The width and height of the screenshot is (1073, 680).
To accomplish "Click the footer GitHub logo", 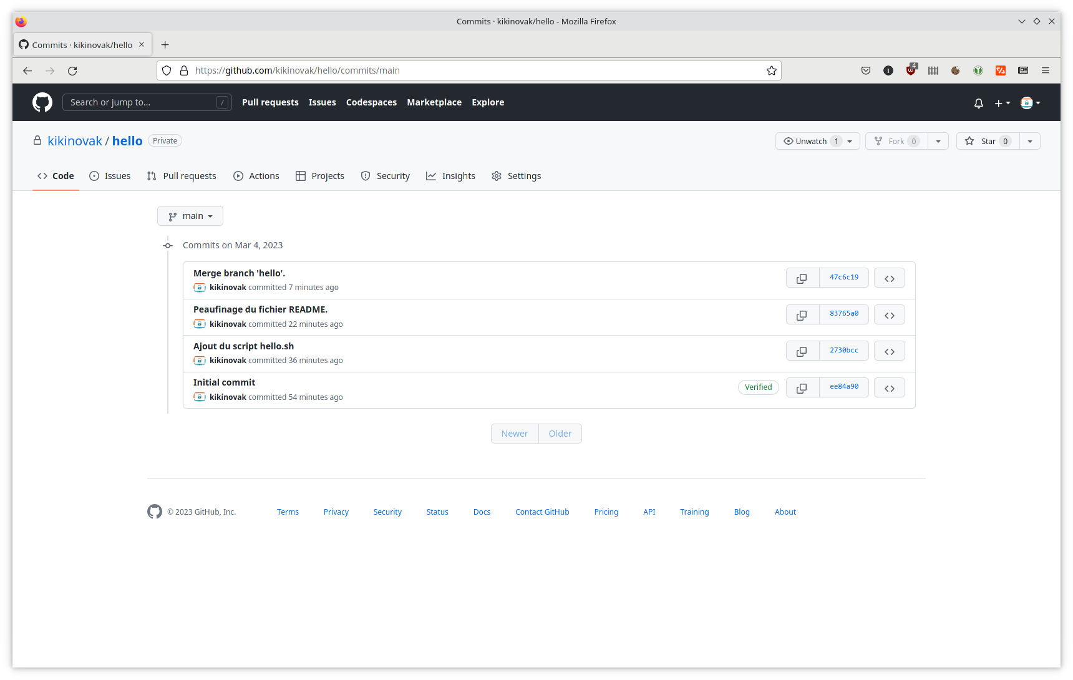I will tap(155, 512).
